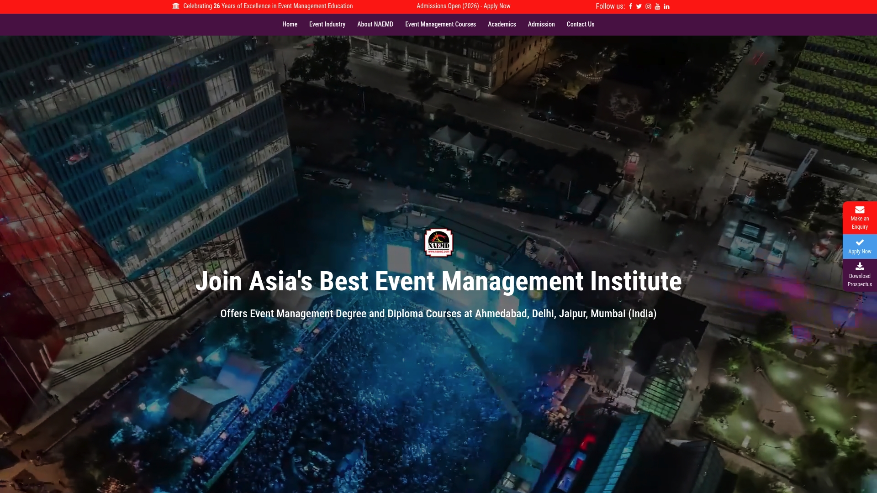Open the Academics menu
This screenshot has height=493, width=877.
click(x=502, y=24)
